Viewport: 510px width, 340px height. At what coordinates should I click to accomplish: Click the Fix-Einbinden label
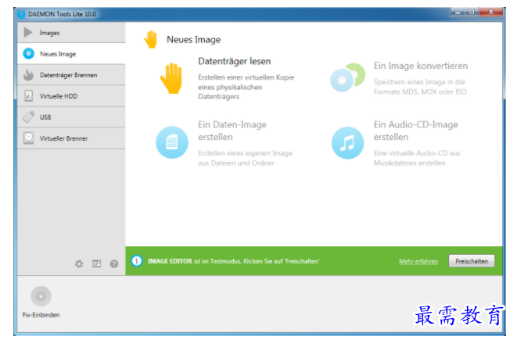[41, 315]
